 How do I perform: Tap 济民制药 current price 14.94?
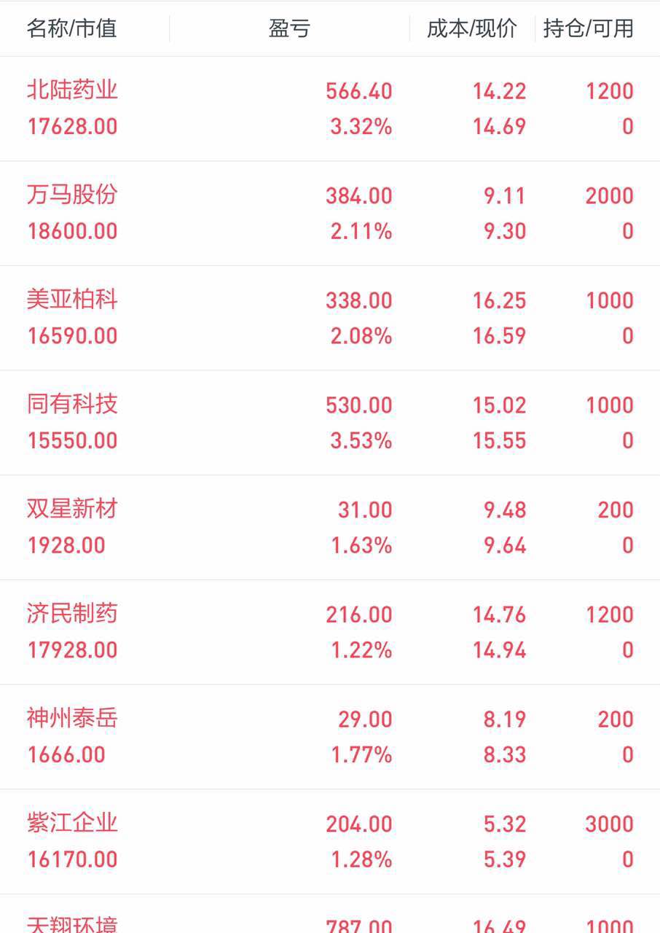pyautogui.click(x=499, y=649)
